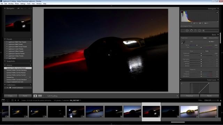Click the Paste button
This screenshot has height=125, width=223.
(25, 96)
